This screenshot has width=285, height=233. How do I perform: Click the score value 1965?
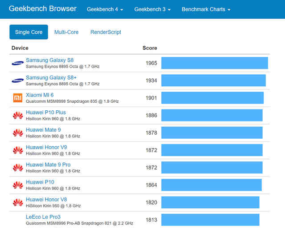click(x=151, y=63)
